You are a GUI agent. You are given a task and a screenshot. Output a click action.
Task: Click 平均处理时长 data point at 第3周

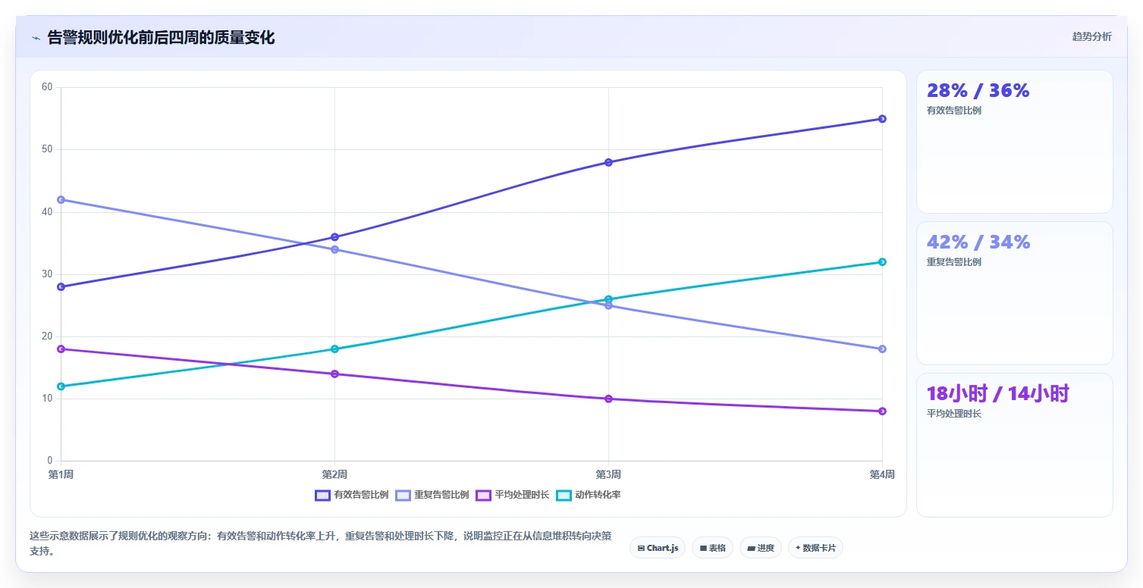(x=608, y=399)
